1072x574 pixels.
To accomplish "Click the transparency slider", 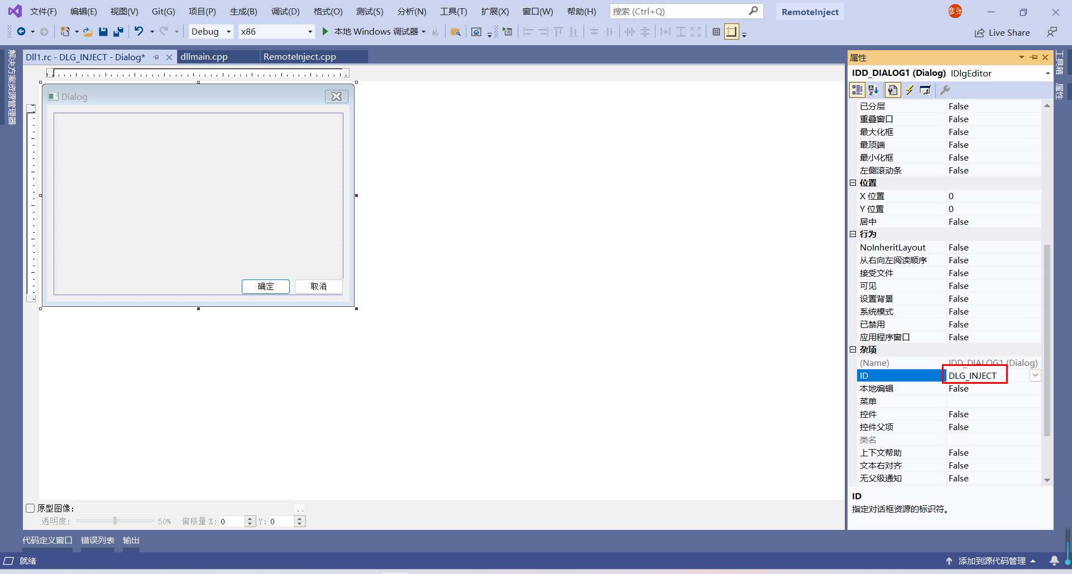I will click(115, 521).
